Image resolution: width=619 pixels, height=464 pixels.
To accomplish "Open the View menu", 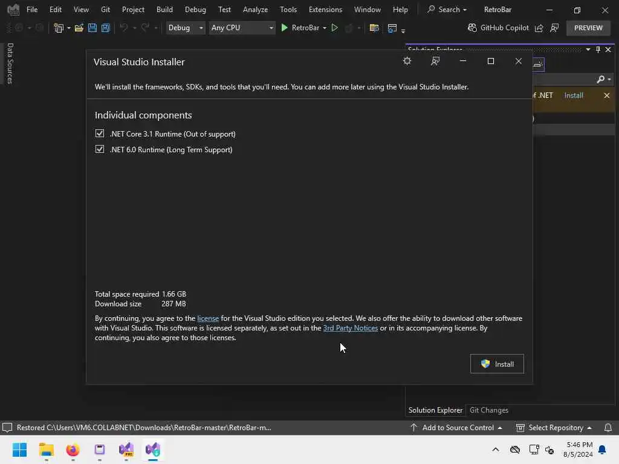I will pyautogui.click(x=81, y=10).
